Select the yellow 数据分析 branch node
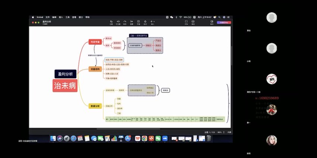 point(95,106)
